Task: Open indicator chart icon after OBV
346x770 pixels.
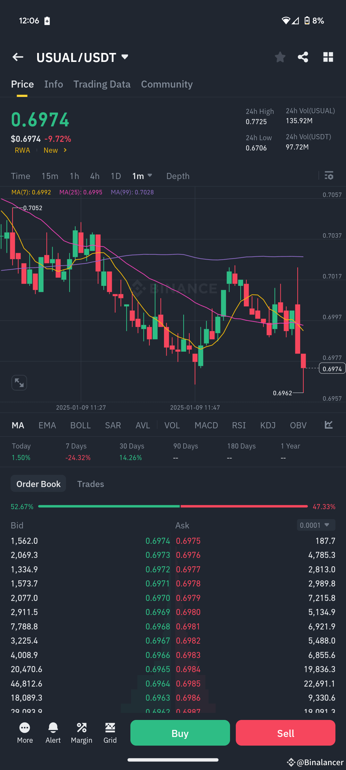Action: [329, 425]
